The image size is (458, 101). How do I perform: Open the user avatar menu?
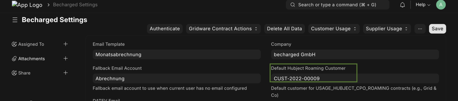click(441, 5)
